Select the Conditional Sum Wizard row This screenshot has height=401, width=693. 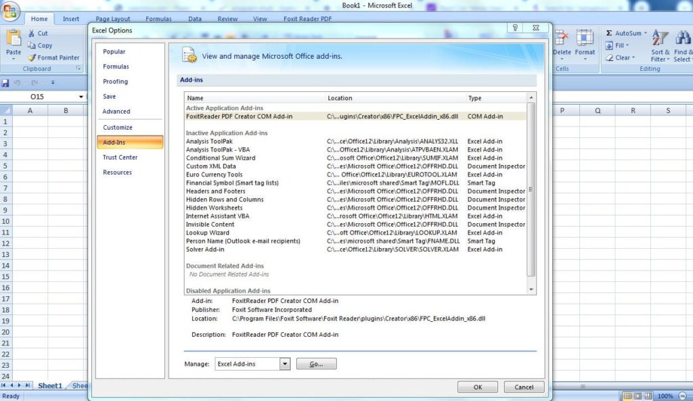click(356, 158)
